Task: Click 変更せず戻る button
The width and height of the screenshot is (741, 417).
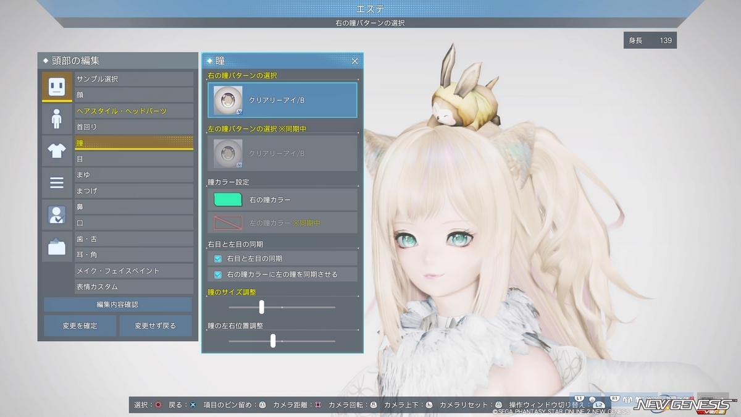Action: coord(156,326)
